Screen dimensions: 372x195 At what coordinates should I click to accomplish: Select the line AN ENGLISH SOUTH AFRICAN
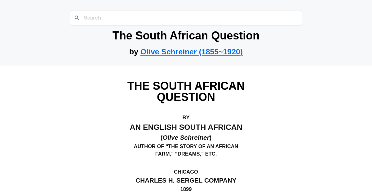(x=186, y=127)
